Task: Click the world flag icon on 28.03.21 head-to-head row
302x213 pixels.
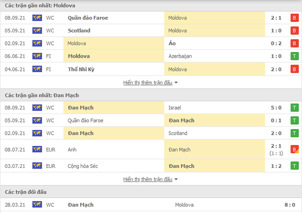Action: 37,205
